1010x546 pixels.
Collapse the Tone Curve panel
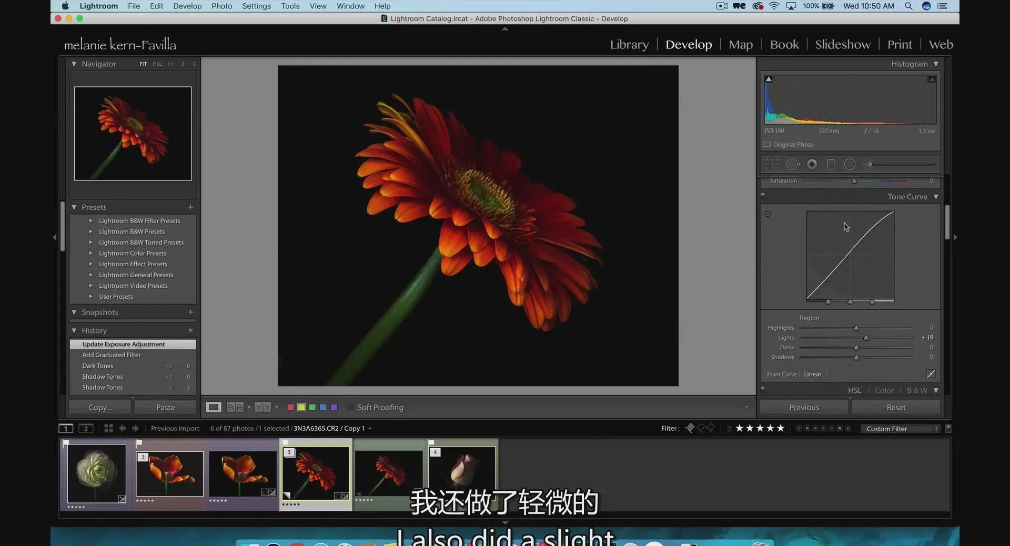pos(936,197)
